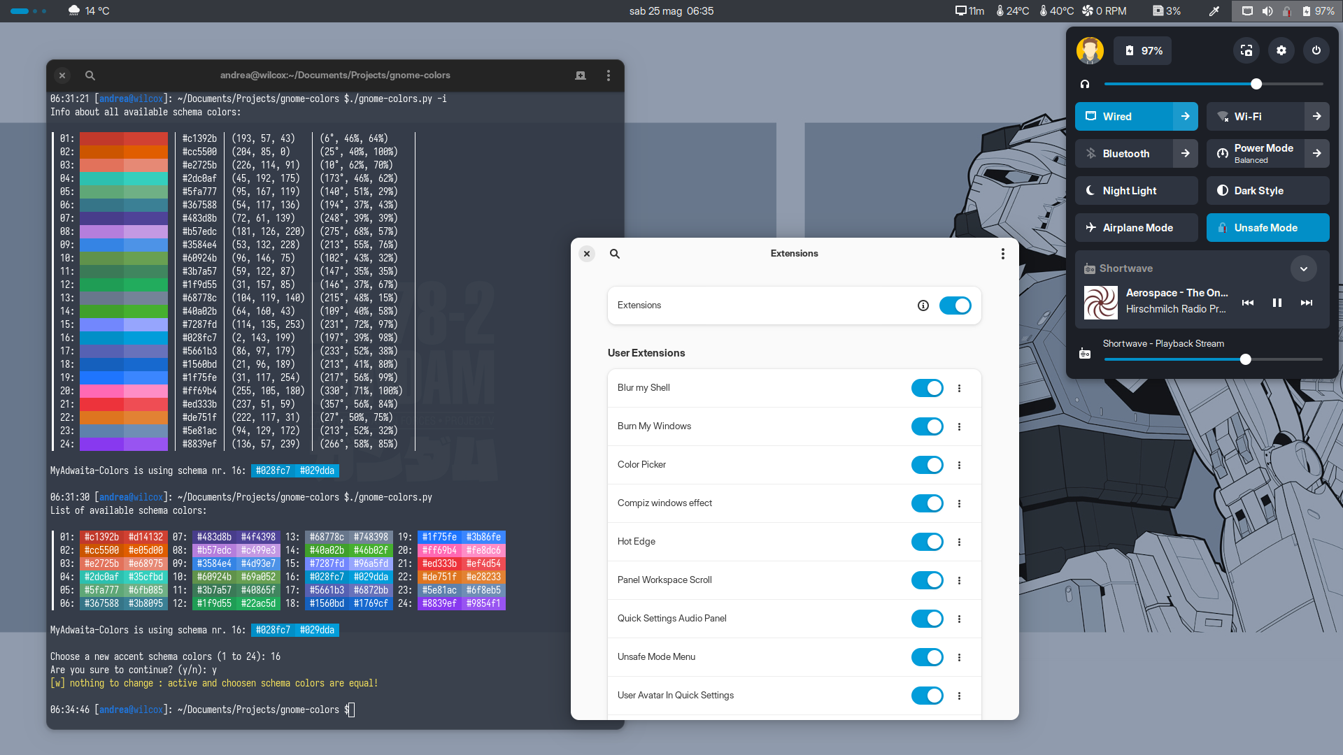The height and width of the screenshot is (755, 1343).
Task: Click the pause button for Aerospace track
Action: point(1277,303)
